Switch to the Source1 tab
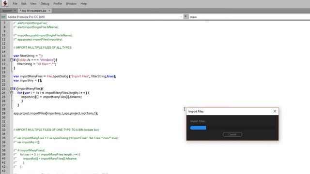310x174 pixels. click(x=7, y=11)
